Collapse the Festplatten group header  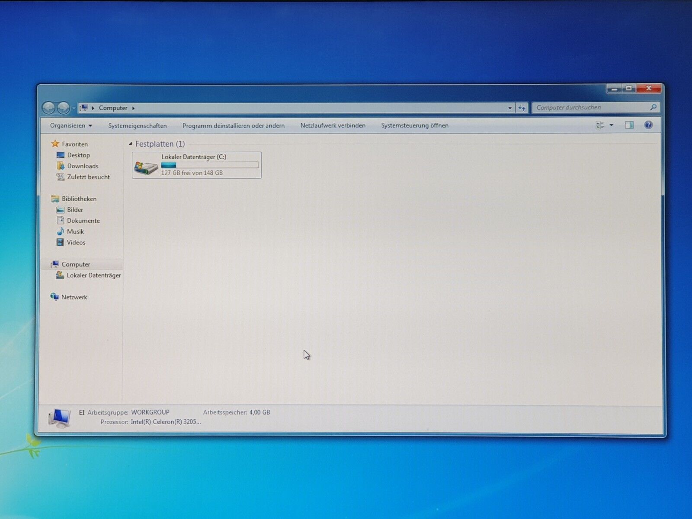coord(131,144)
